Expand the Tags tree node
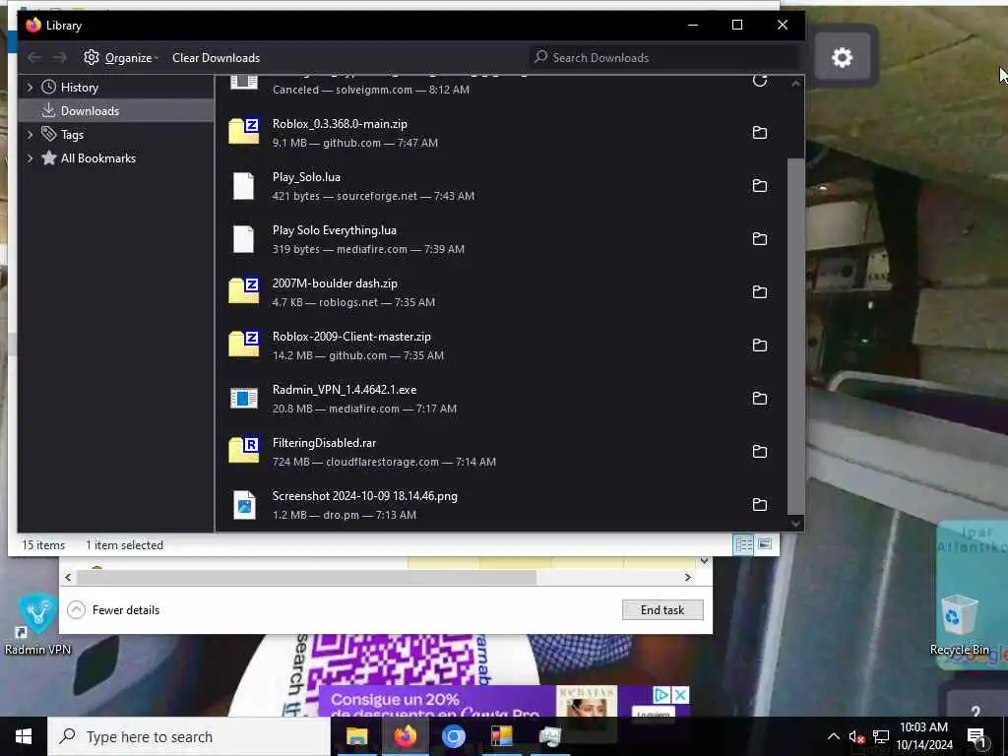 tap(30, 134)
